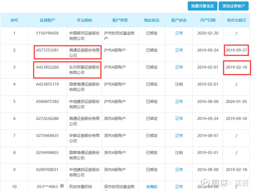Click the 证券账户 column header
This screenshot has height=191, width=256.
tap(47, 20)
